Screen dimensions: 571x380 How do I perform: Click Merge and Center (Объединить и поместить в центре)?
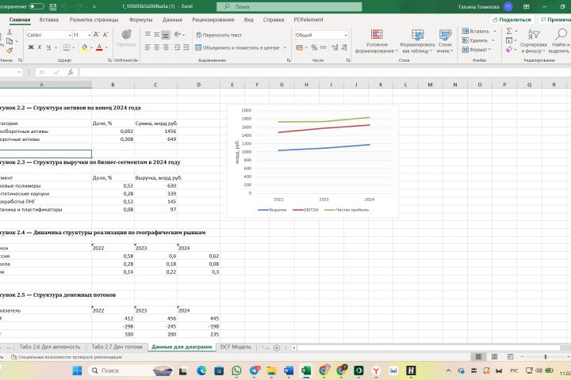(x=237, y=47)
